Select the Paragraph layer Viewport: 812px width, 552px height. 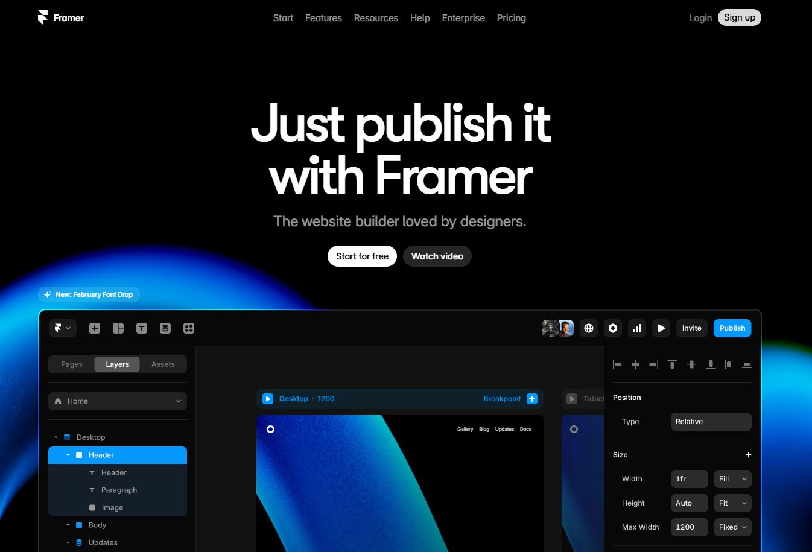(x=118, y=490)
